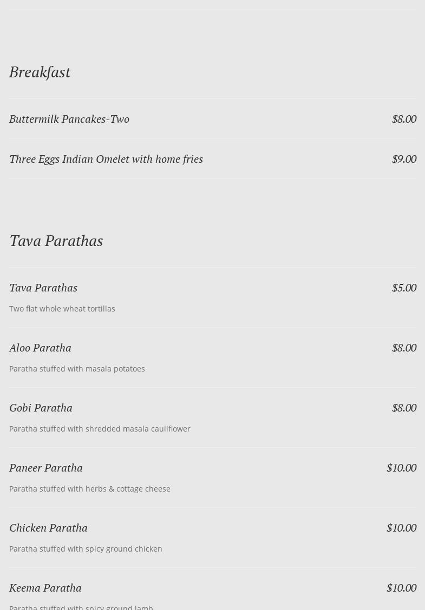Click the large Tava Parathas section heading
The width and height of the screenshot is (425, 610).
(56, 241)
